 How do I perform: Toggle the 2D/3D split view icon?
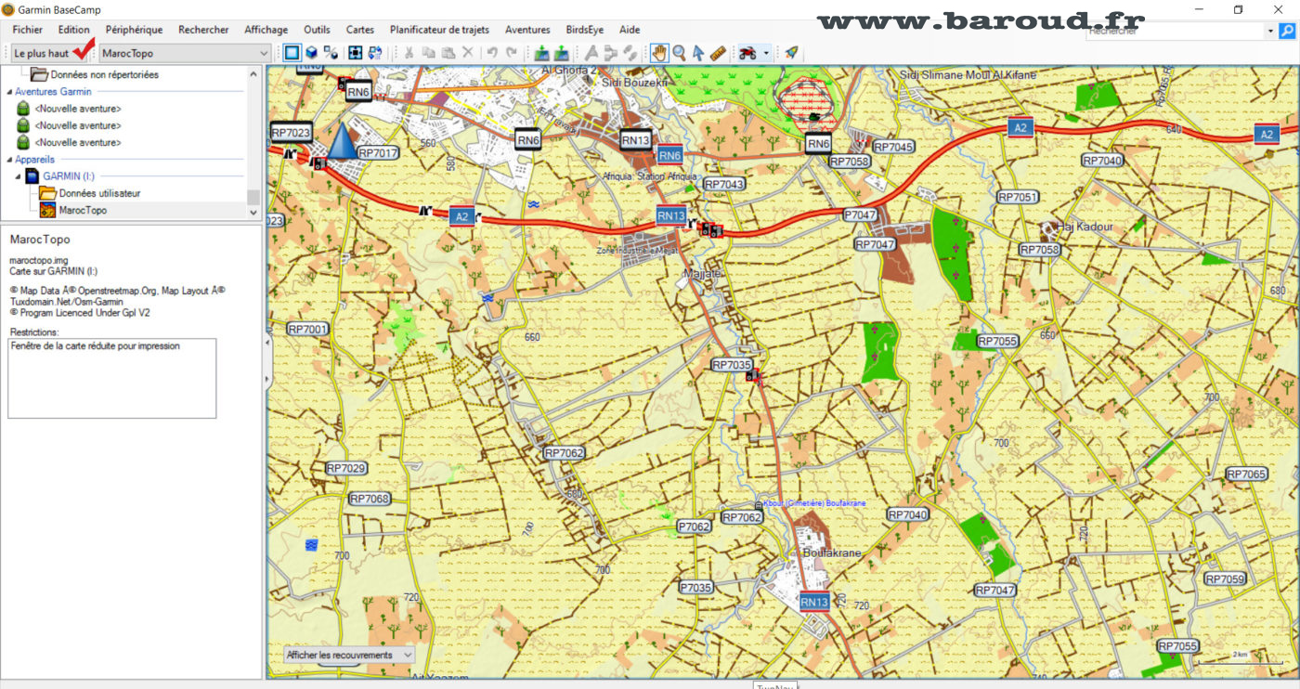tap(331, 53)
